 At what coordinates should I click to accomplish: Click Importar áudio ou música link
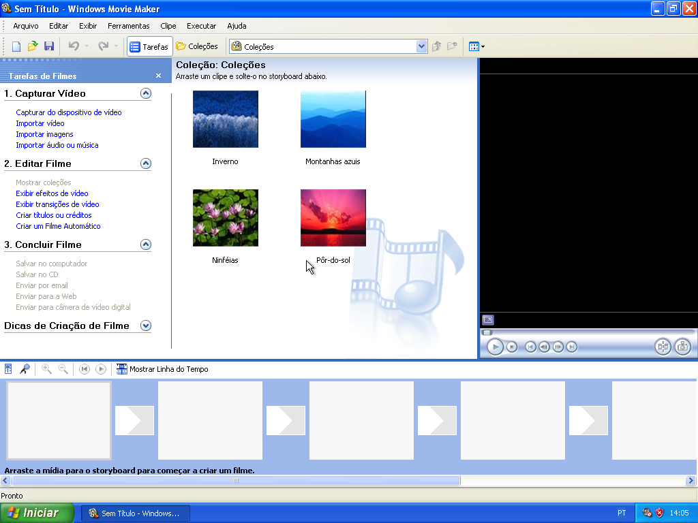click(x=57, y=145)
